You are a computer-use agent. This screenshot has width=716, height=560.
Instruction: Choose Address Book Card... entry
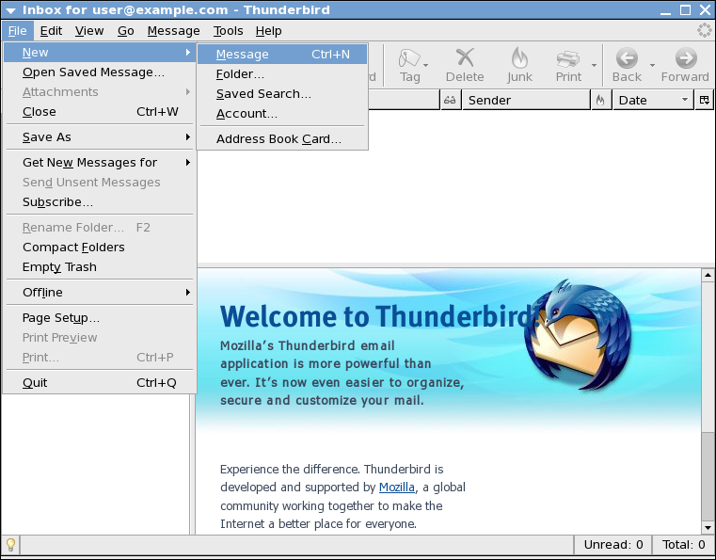tap(282, 139)
